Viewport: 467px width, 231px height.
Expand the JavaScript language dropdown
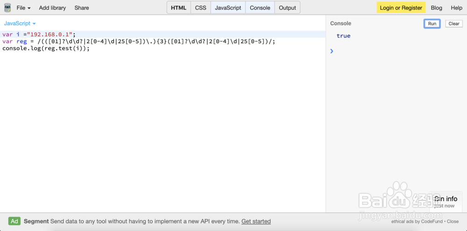pyautogui.click(x=20, y=23)
